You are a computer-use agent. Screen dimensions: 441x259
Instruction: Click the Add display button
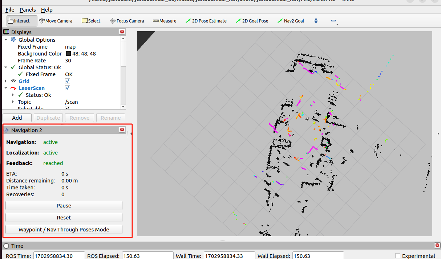click(x=17, y=118)
